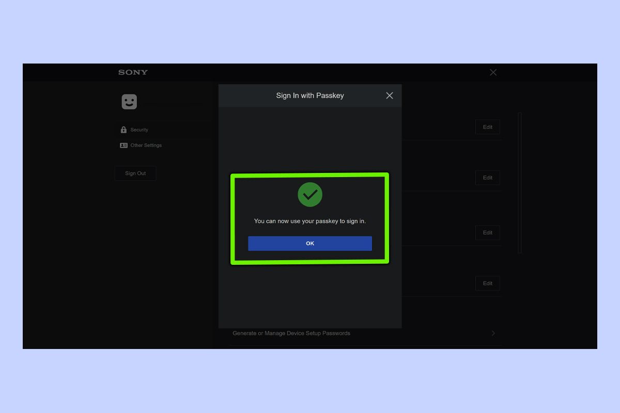Click the Sign Out button
This screenshot has height=413, width=620.
click(x=135, y=173)
